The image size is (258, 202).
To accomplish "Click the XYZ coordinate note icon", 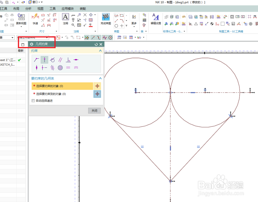I will coord(217,24).
